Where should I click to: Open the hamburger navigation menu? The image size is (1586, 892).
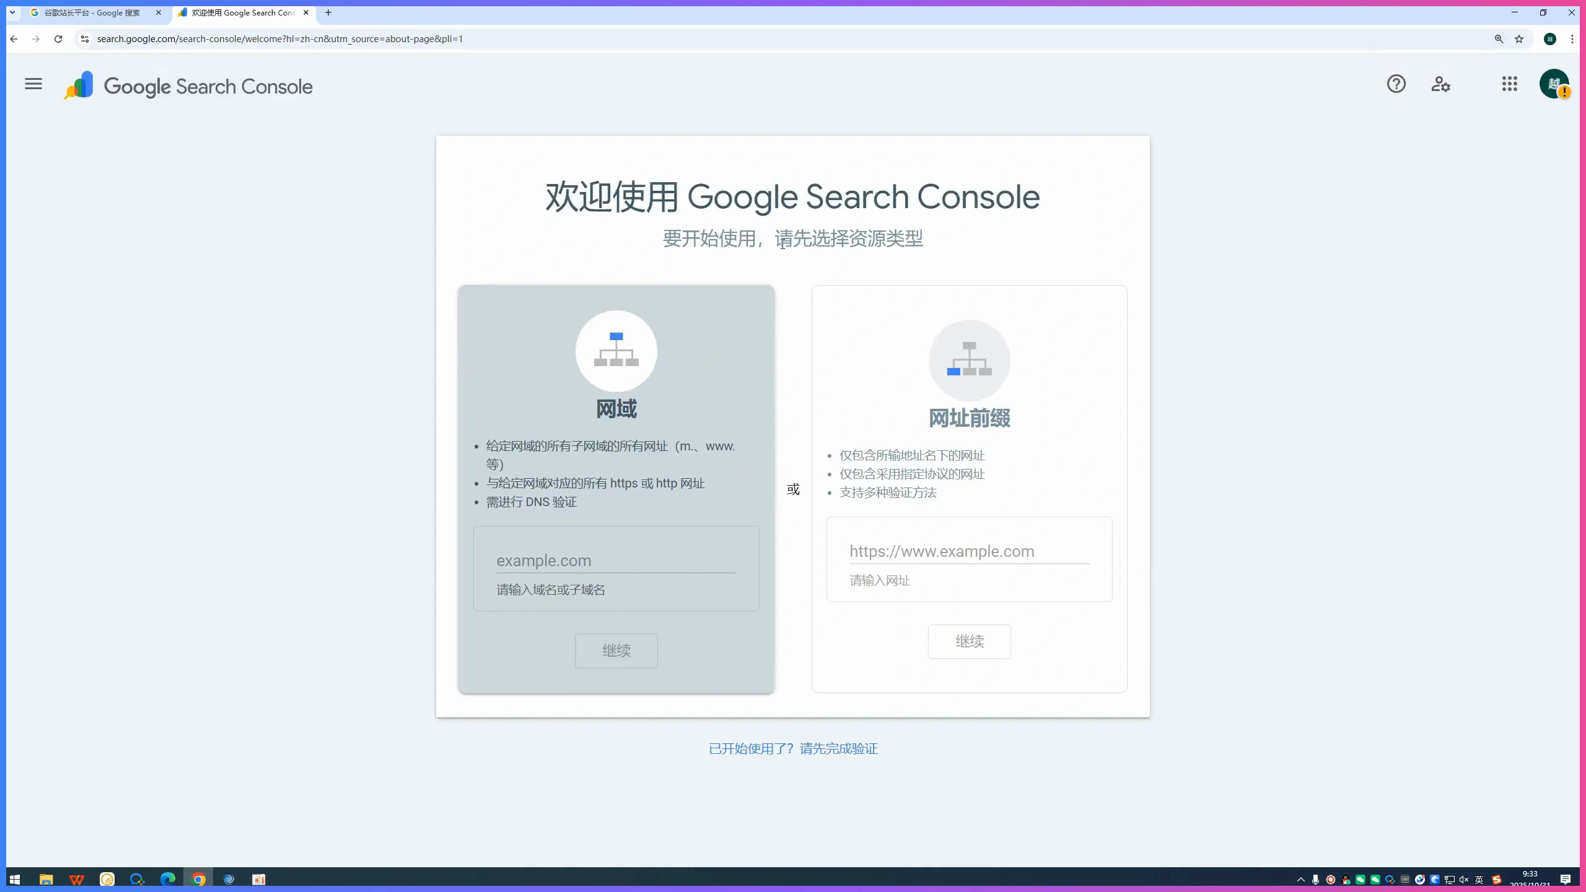33,84
